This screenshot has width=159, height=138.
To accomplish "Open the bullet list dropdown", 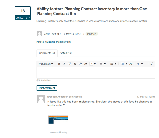I will pyautogui.click(x=113, y=64).
